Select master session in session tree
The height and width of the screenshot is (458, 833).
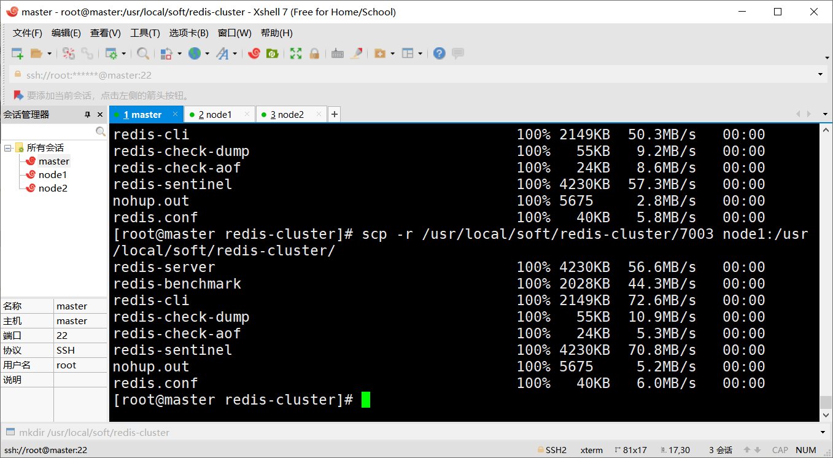click(54, 161)
